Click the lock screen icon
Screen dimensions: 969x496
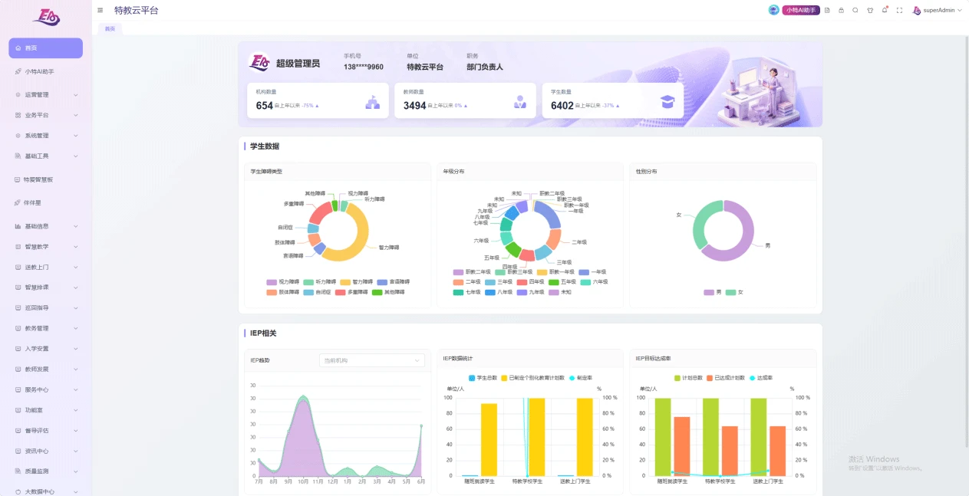coord(841,10)
